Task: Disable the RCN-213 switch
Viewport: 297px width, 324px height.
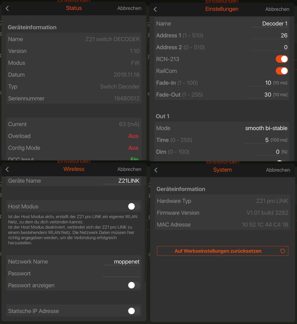Action: tap(282, 59)
